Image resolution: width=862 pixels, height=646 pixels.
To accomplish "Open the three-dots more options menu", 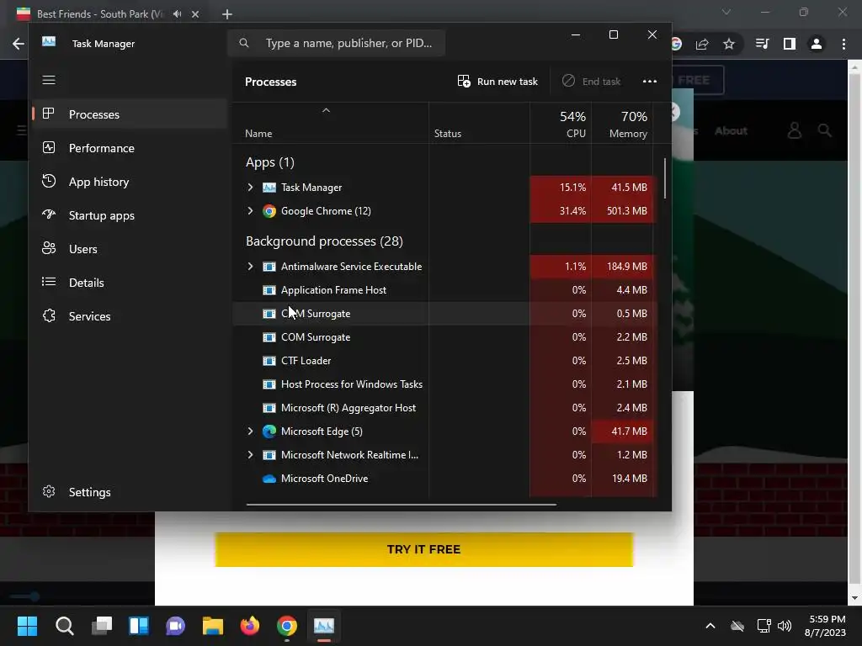I will [650, 82].
